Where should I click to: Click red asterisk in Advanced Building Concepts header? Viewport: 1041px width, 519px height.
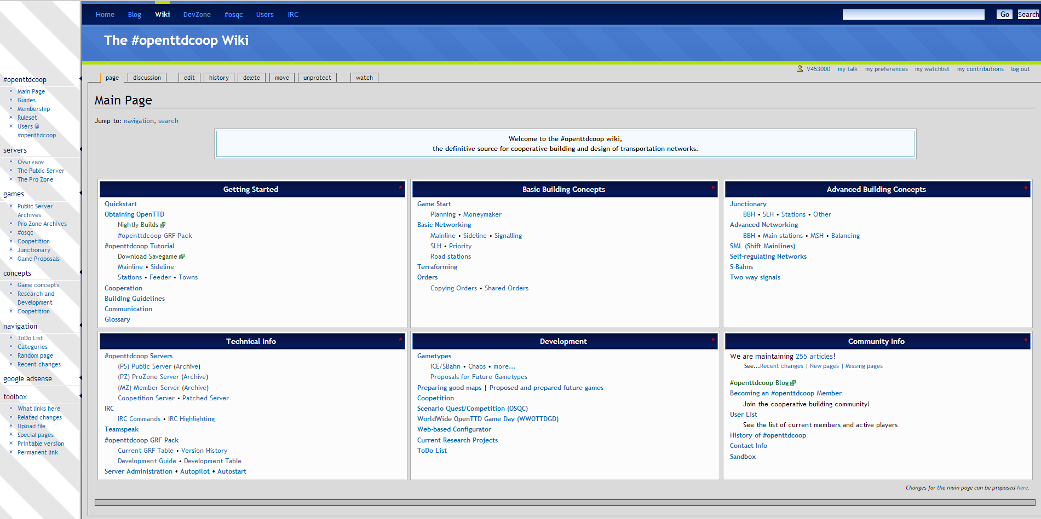(x=1026, y=188)
